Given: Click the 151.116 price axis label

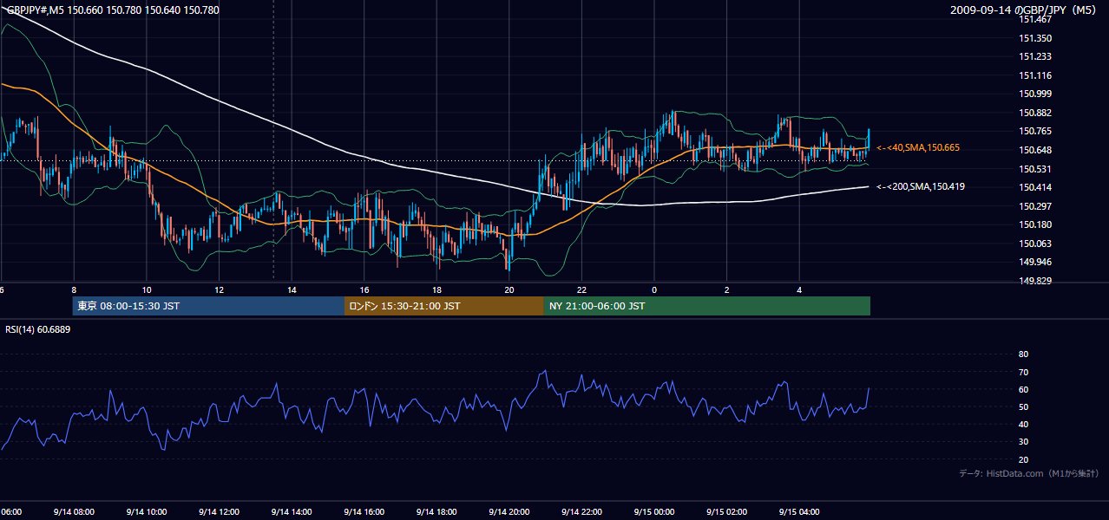Looking at the screenshot, I should (1035, 75).
